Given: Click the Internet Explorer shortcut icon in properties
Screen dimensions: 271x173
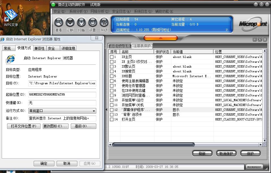Looking at the screenshot, I should [10, 59].
